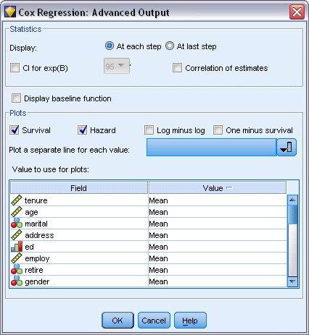Click the separate line value field box
309x335 pixels.
tap(211, 147)
